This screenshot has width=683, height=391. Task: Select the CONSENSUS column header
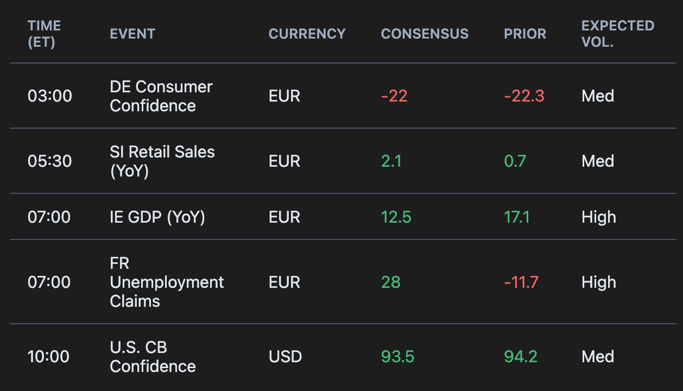click(x=425, y=34)
